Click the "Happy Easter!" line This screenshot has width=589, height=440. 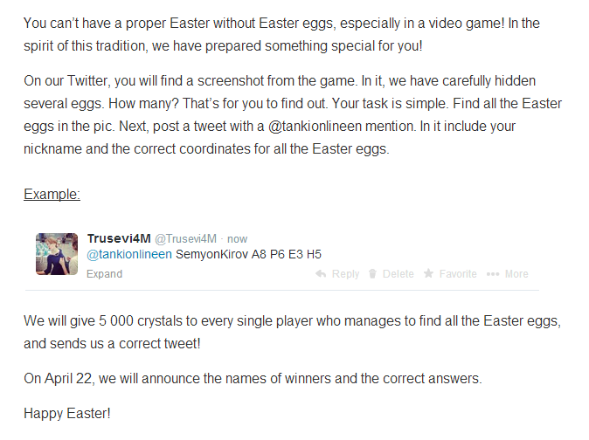[67, 413]
